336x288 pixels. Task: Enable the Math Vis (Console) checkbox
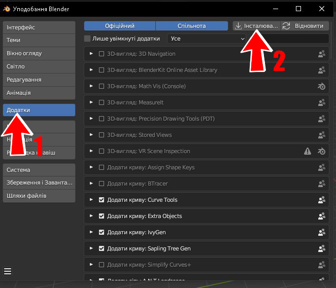coord(102,86)
